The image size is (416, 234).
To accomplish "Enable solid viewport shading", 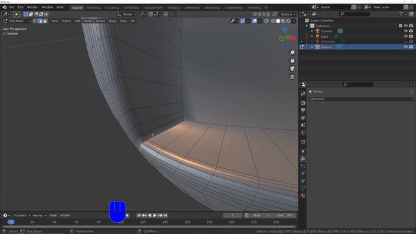I will point(278,21).
